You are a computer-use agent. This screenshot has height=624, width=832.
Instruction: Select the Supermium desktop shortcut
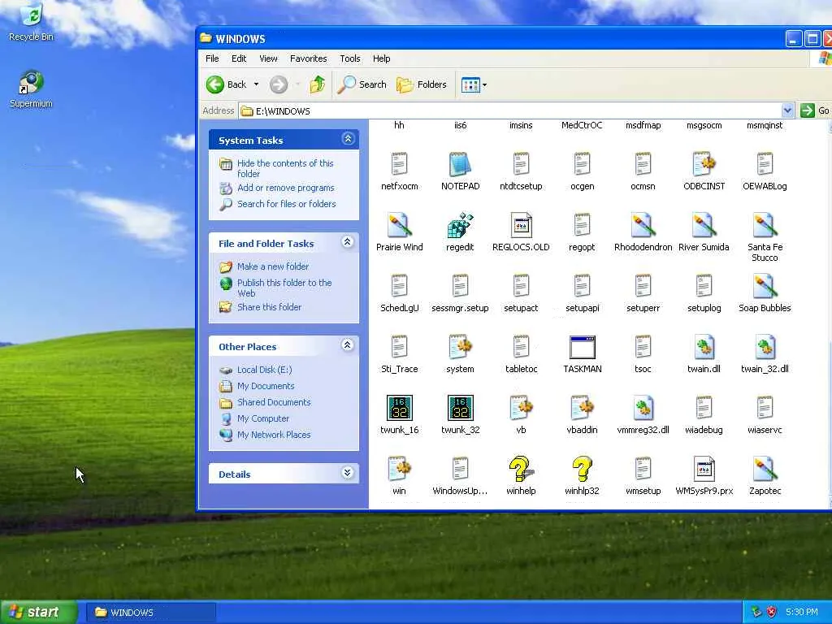pos(31,89)
